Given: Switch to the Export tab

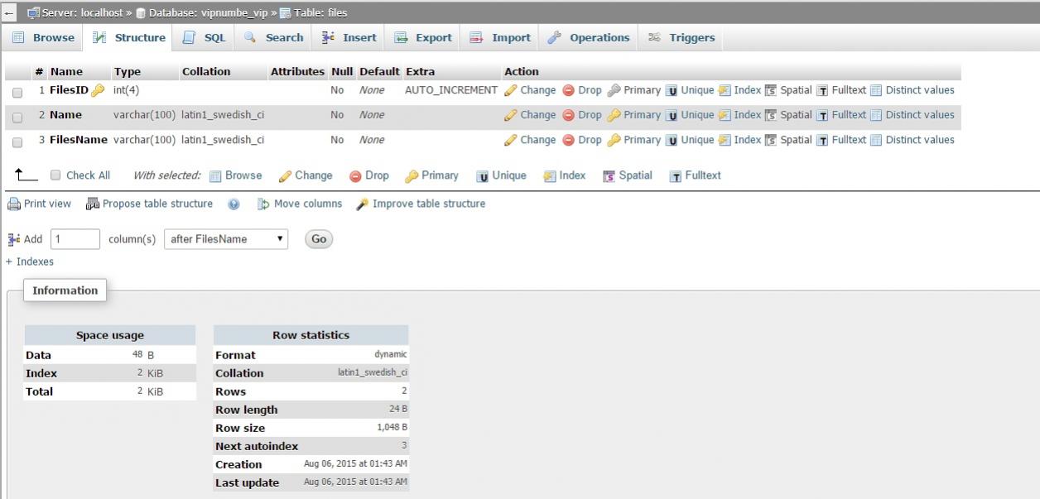Looking at the screenshot, I should point(423,37).
